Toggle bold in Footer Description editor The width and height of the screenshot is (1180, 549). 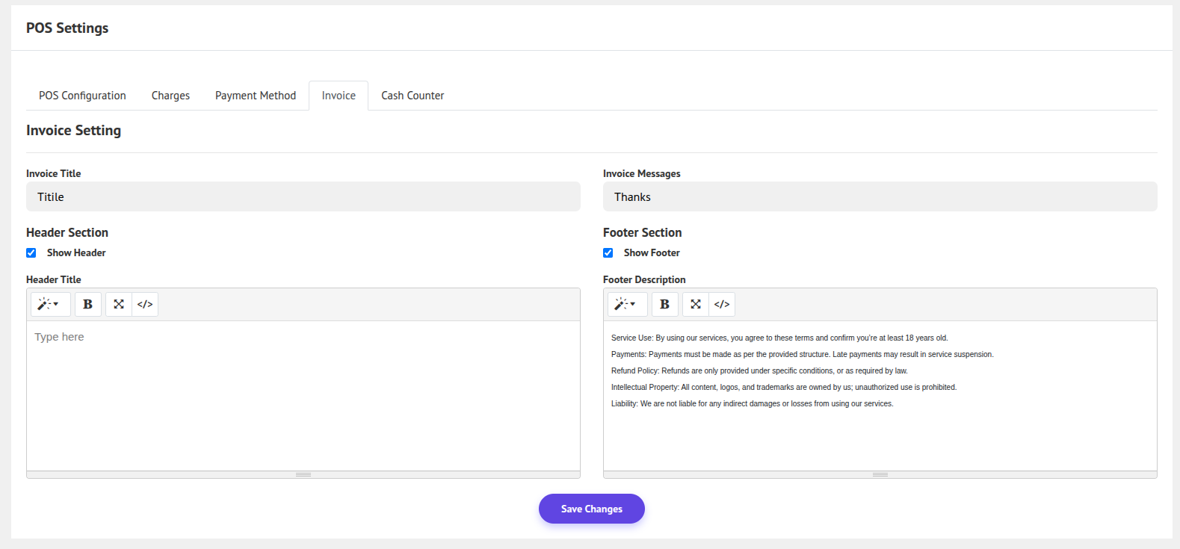[x=665, y=304]
